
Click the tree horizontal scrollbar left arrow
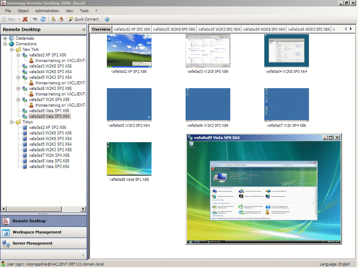[3, 209]
